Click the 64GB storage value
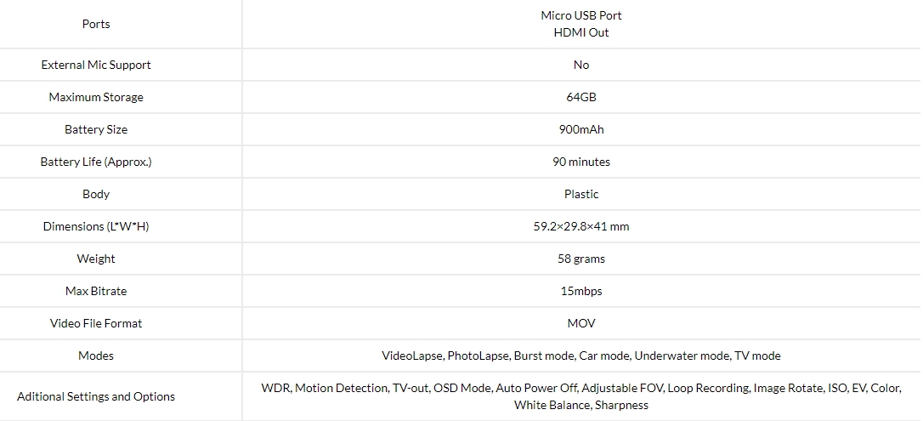Screen dimensions: 923x421 click(581, 97)
